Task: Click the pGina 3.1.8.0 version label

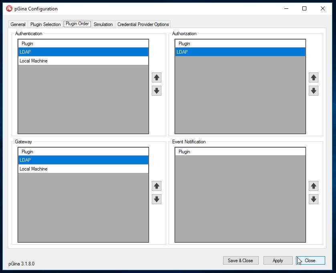Action: pyautogui.click(x=22, y=263)
